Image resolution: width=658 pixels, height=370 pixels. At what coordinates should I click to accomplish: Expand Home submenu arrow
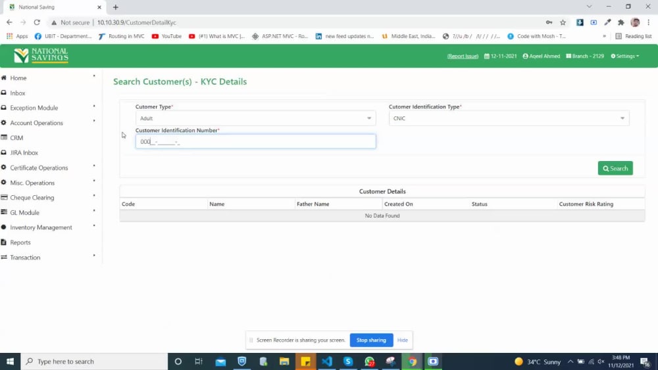(x=94, y=76)
